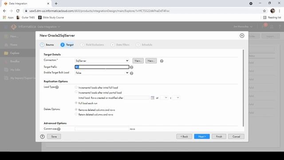Close the Data Integration browser tab
Viewport: 284px width, 160px height.
coord(48,4)
